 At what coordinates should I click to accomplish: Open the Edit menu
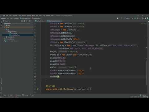(7, 16)
